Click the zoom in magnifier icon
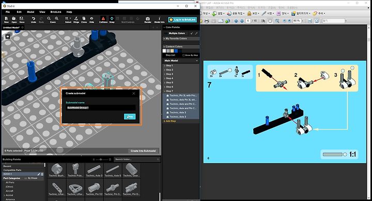The image size is (372, 201). point(57,19)
